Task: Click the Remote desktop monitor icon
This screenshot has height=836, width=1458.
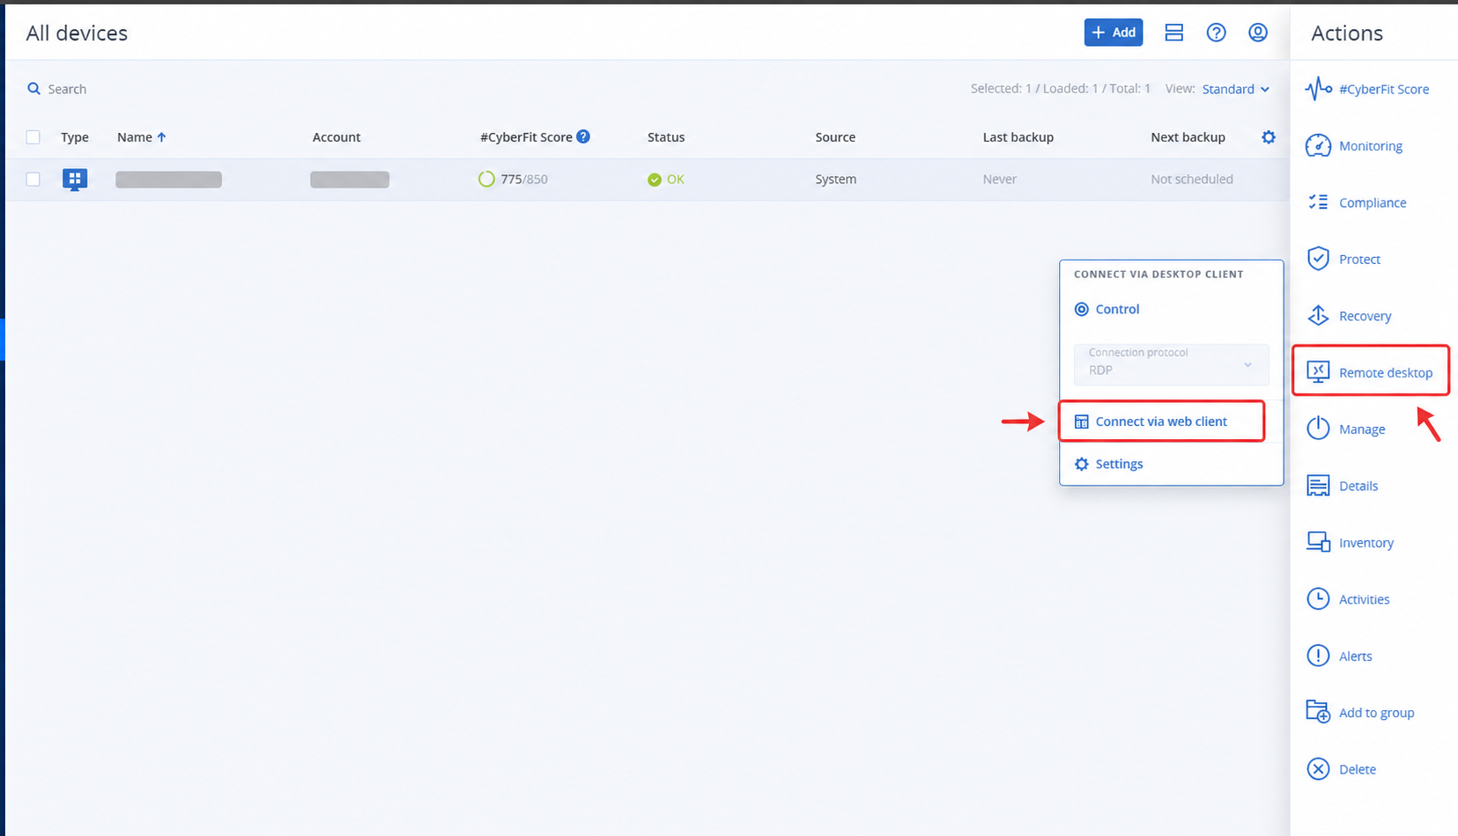Action: click(x=1318, y=372)
